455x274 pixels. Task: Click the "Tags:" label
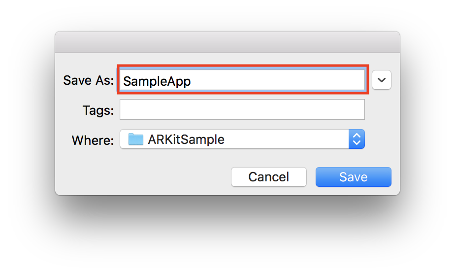coord(98,110)
